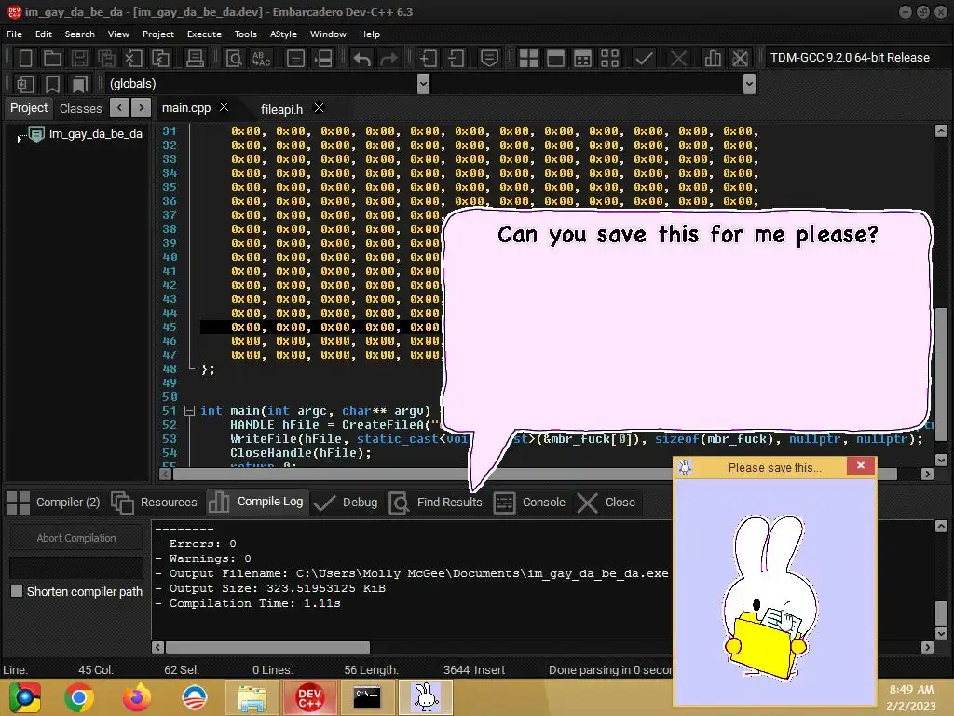This screenshot has width=954, height=716.
Task: Click the Indent toolbar icon
Action: [429, 59]
